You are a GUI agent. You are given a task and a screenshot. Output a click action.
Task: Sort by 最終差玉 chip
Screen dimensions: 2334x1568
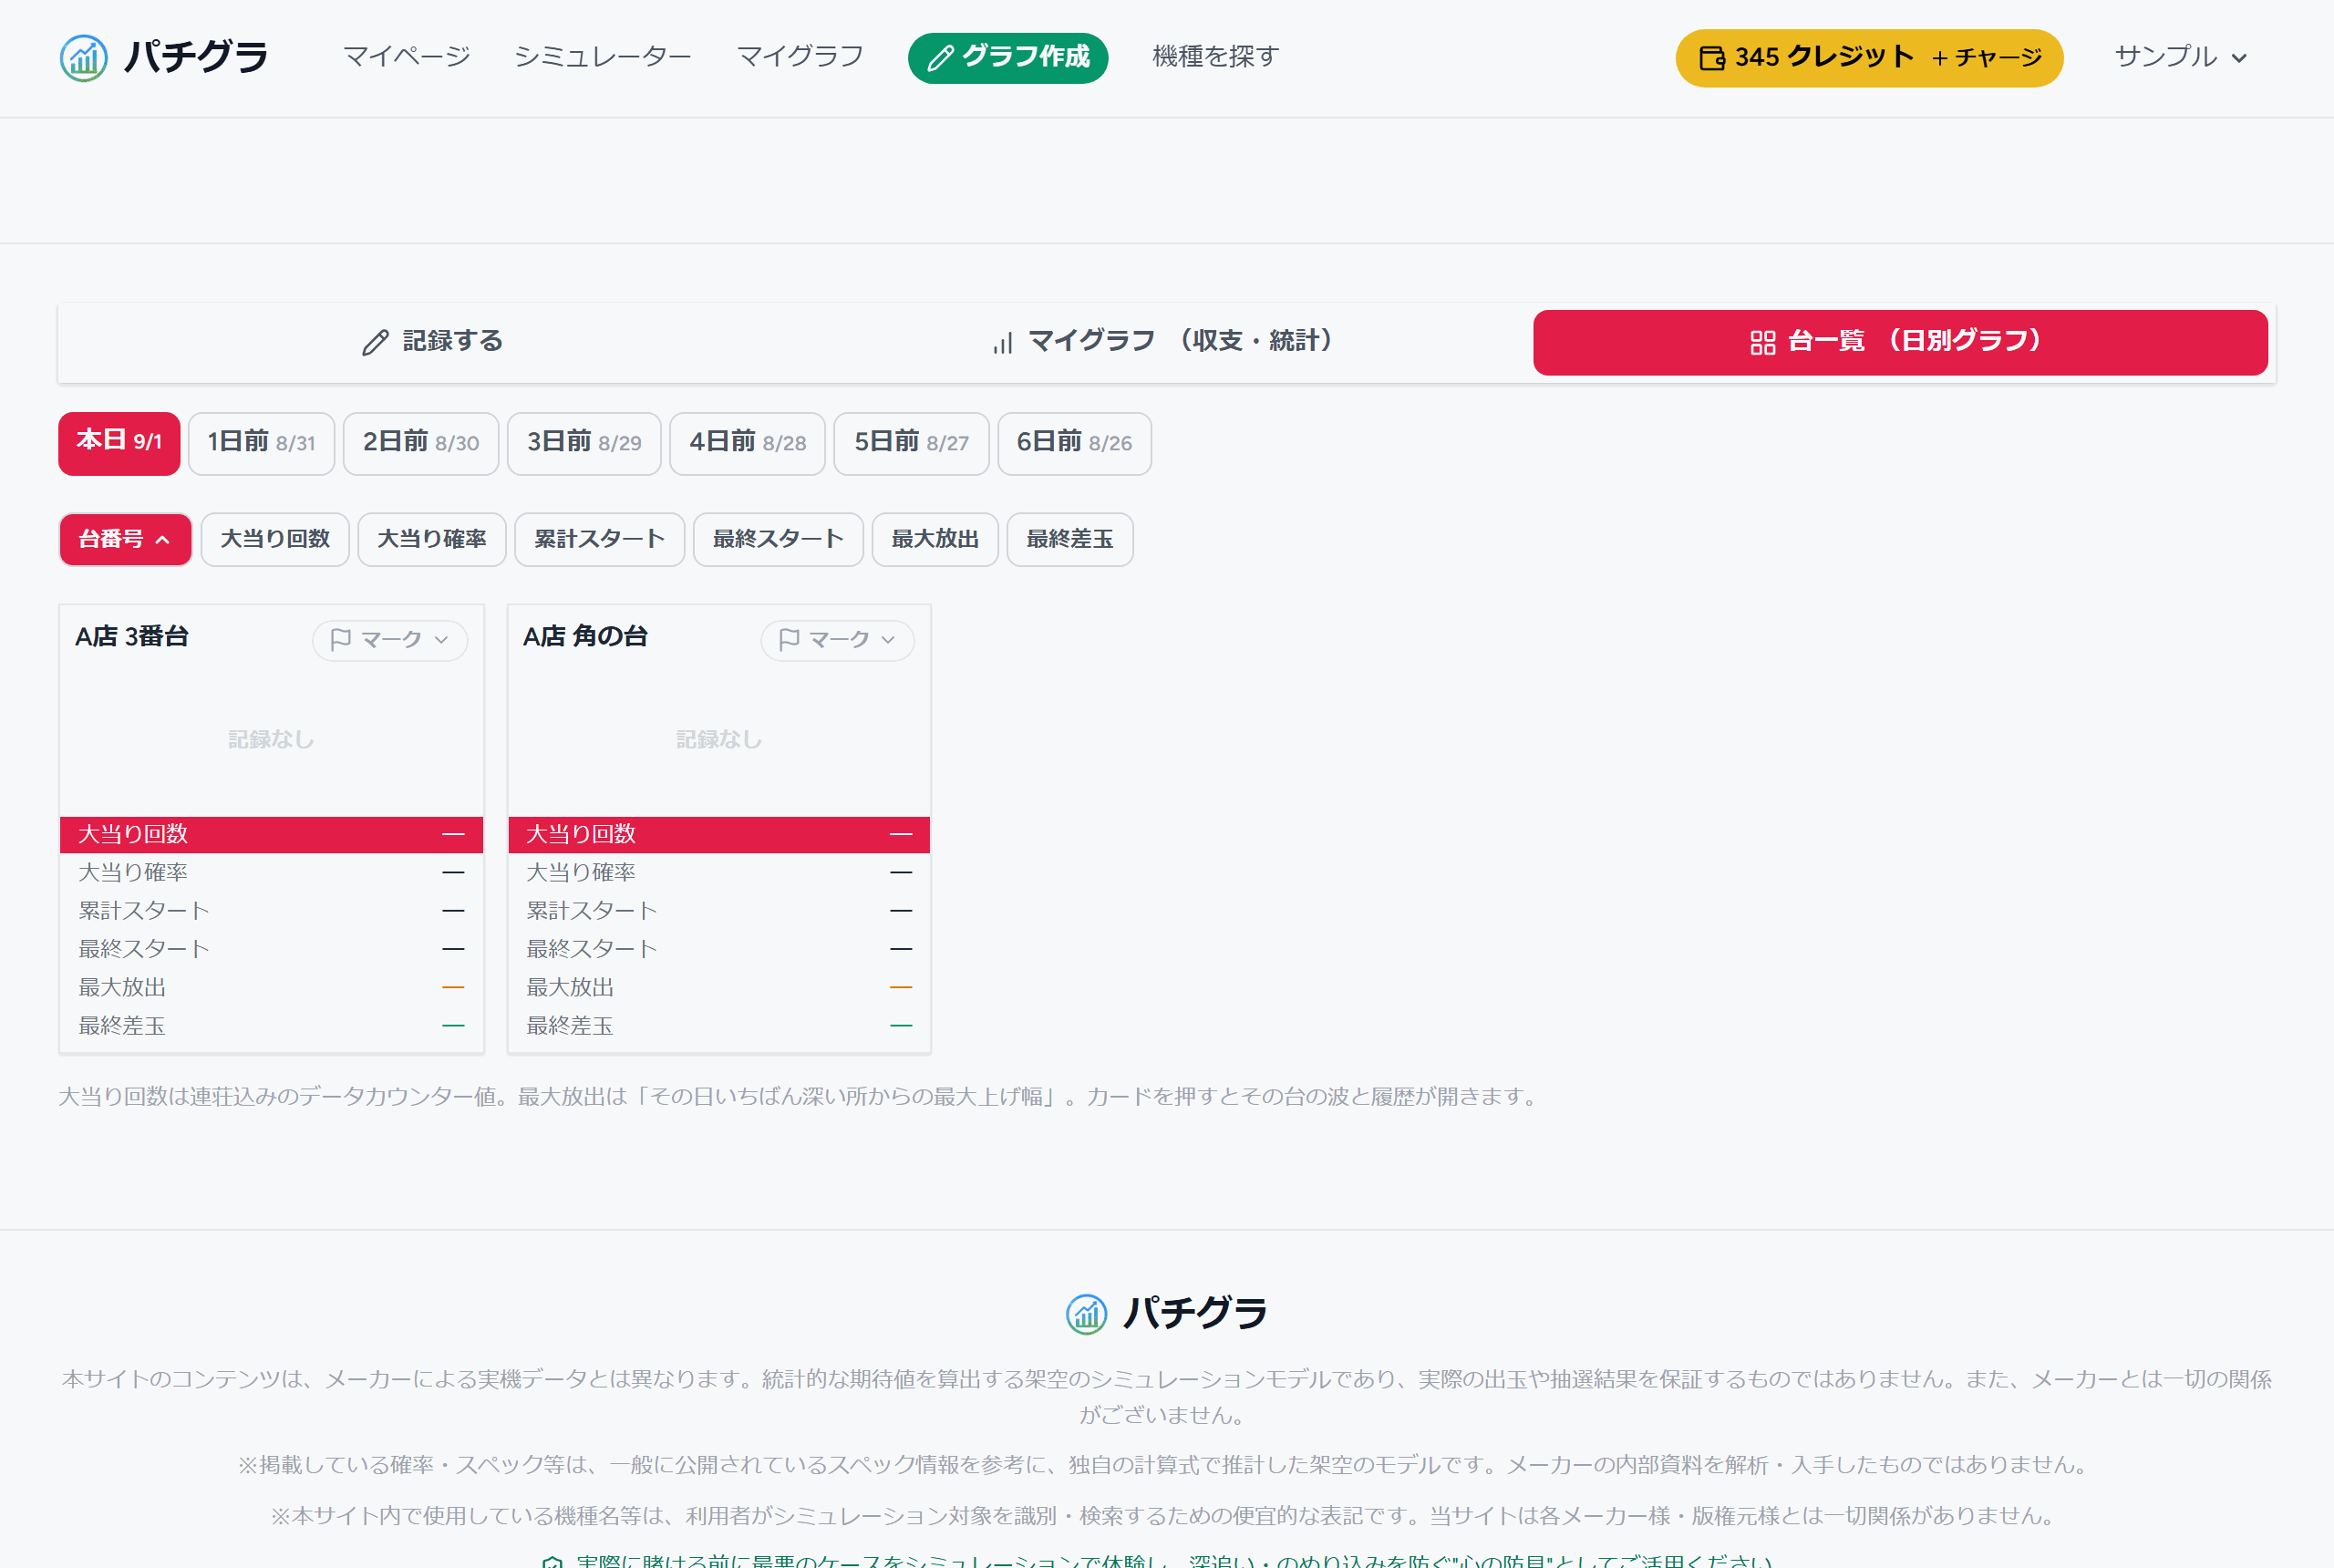[1070, 540]
